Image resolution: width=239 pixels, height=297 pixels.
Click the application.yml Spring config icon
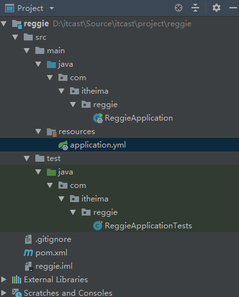click(63, 145)
